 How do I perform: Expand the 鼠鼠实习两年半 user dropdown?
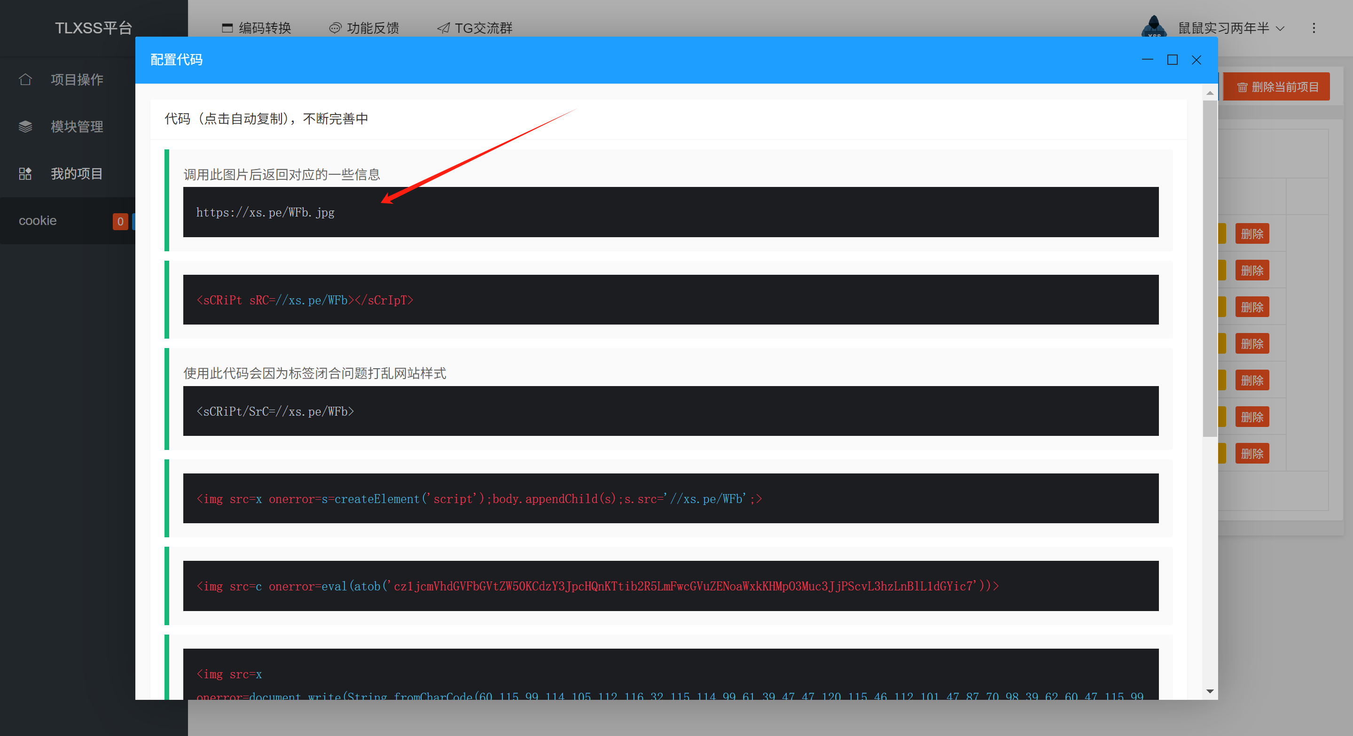(1280, 28)
